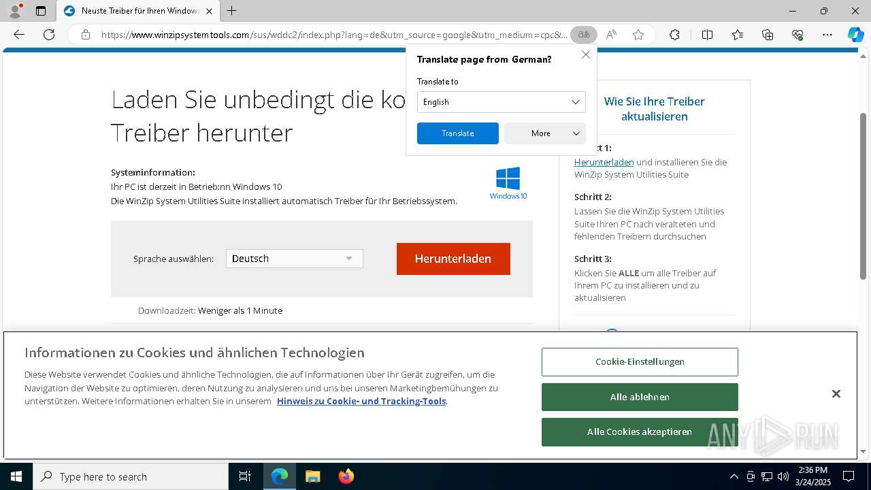Open the Edge profile icon
The height and width of the screenshot is (490, 871).
(x=15, y=11)
